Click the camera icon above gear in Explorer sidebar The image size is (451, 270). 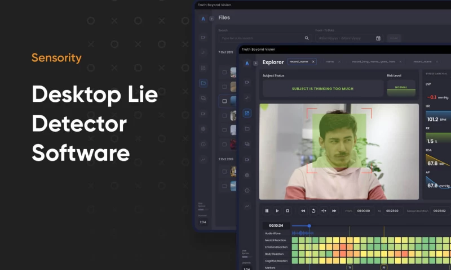tap(247, 160)
